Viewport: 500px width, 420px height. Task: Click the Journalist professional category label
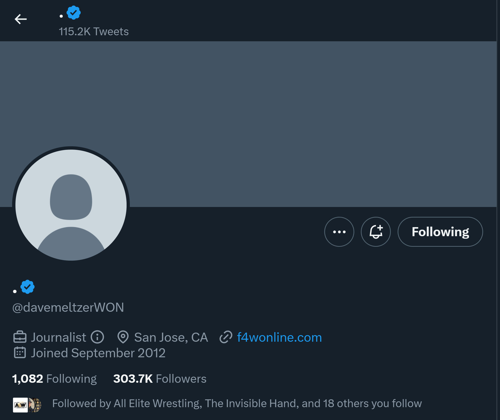58,337
